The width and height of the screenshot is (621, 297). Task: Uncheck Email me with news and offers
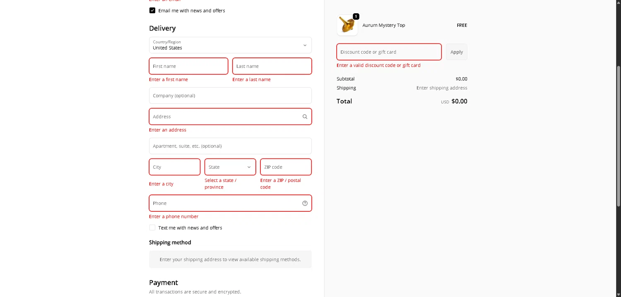point(152,10)
